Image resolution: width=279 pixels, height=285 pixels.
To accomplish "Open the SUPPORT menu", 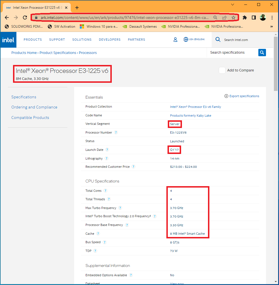I will [x=57, y=40].
